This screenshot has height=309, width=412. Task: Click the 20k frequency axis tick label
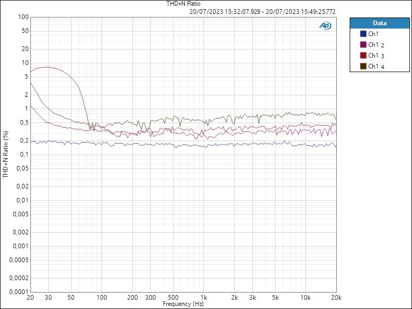click(336, 298)
